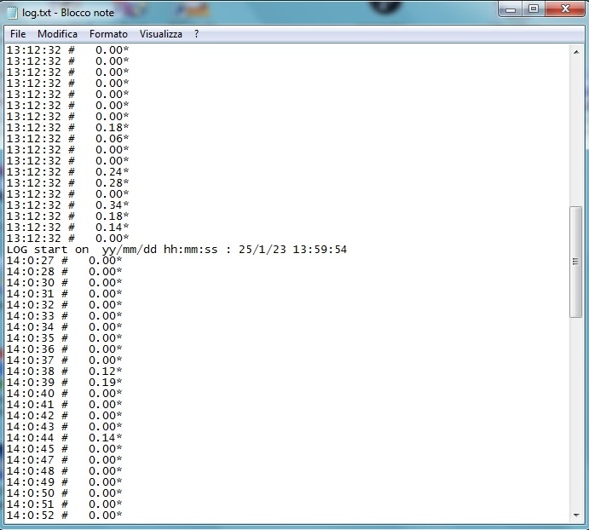This screenshot has height=530, width=589.
Task: Open the Modifica menu
Action: point(57,34)
